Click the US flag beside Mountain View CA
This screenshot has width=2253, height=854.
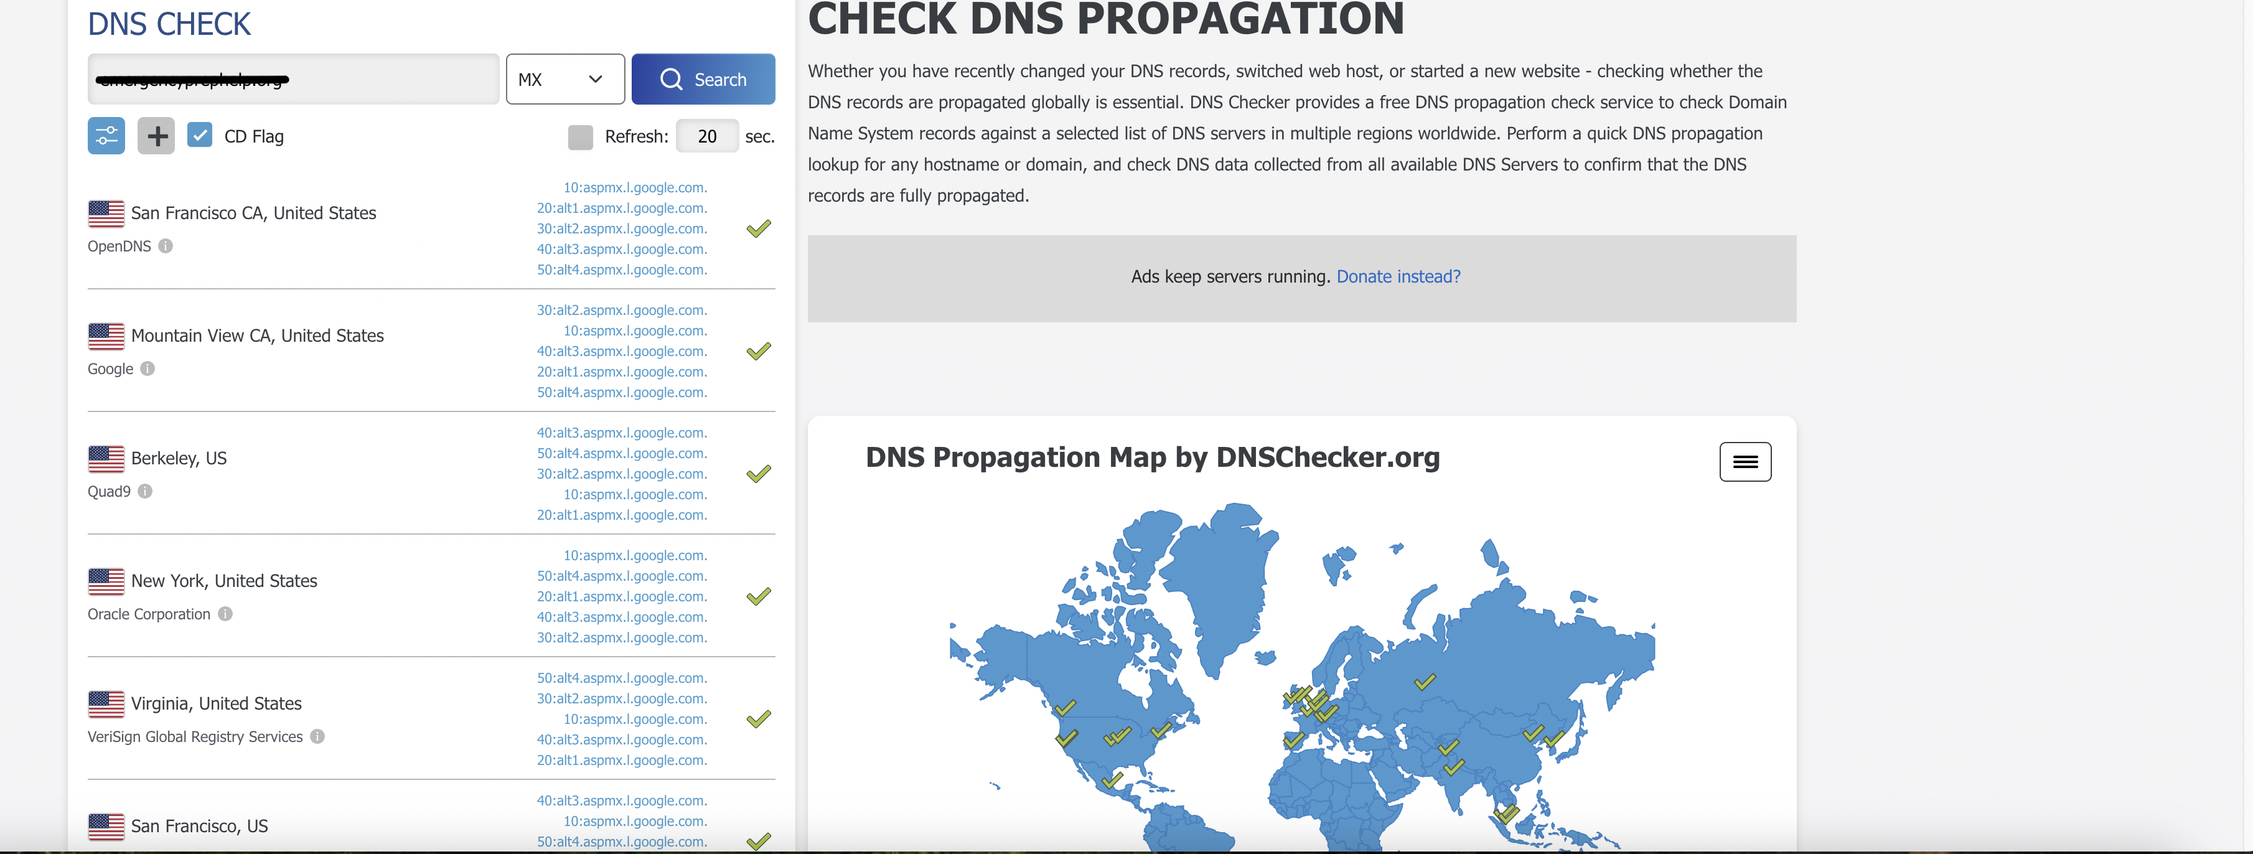point(106,336)
